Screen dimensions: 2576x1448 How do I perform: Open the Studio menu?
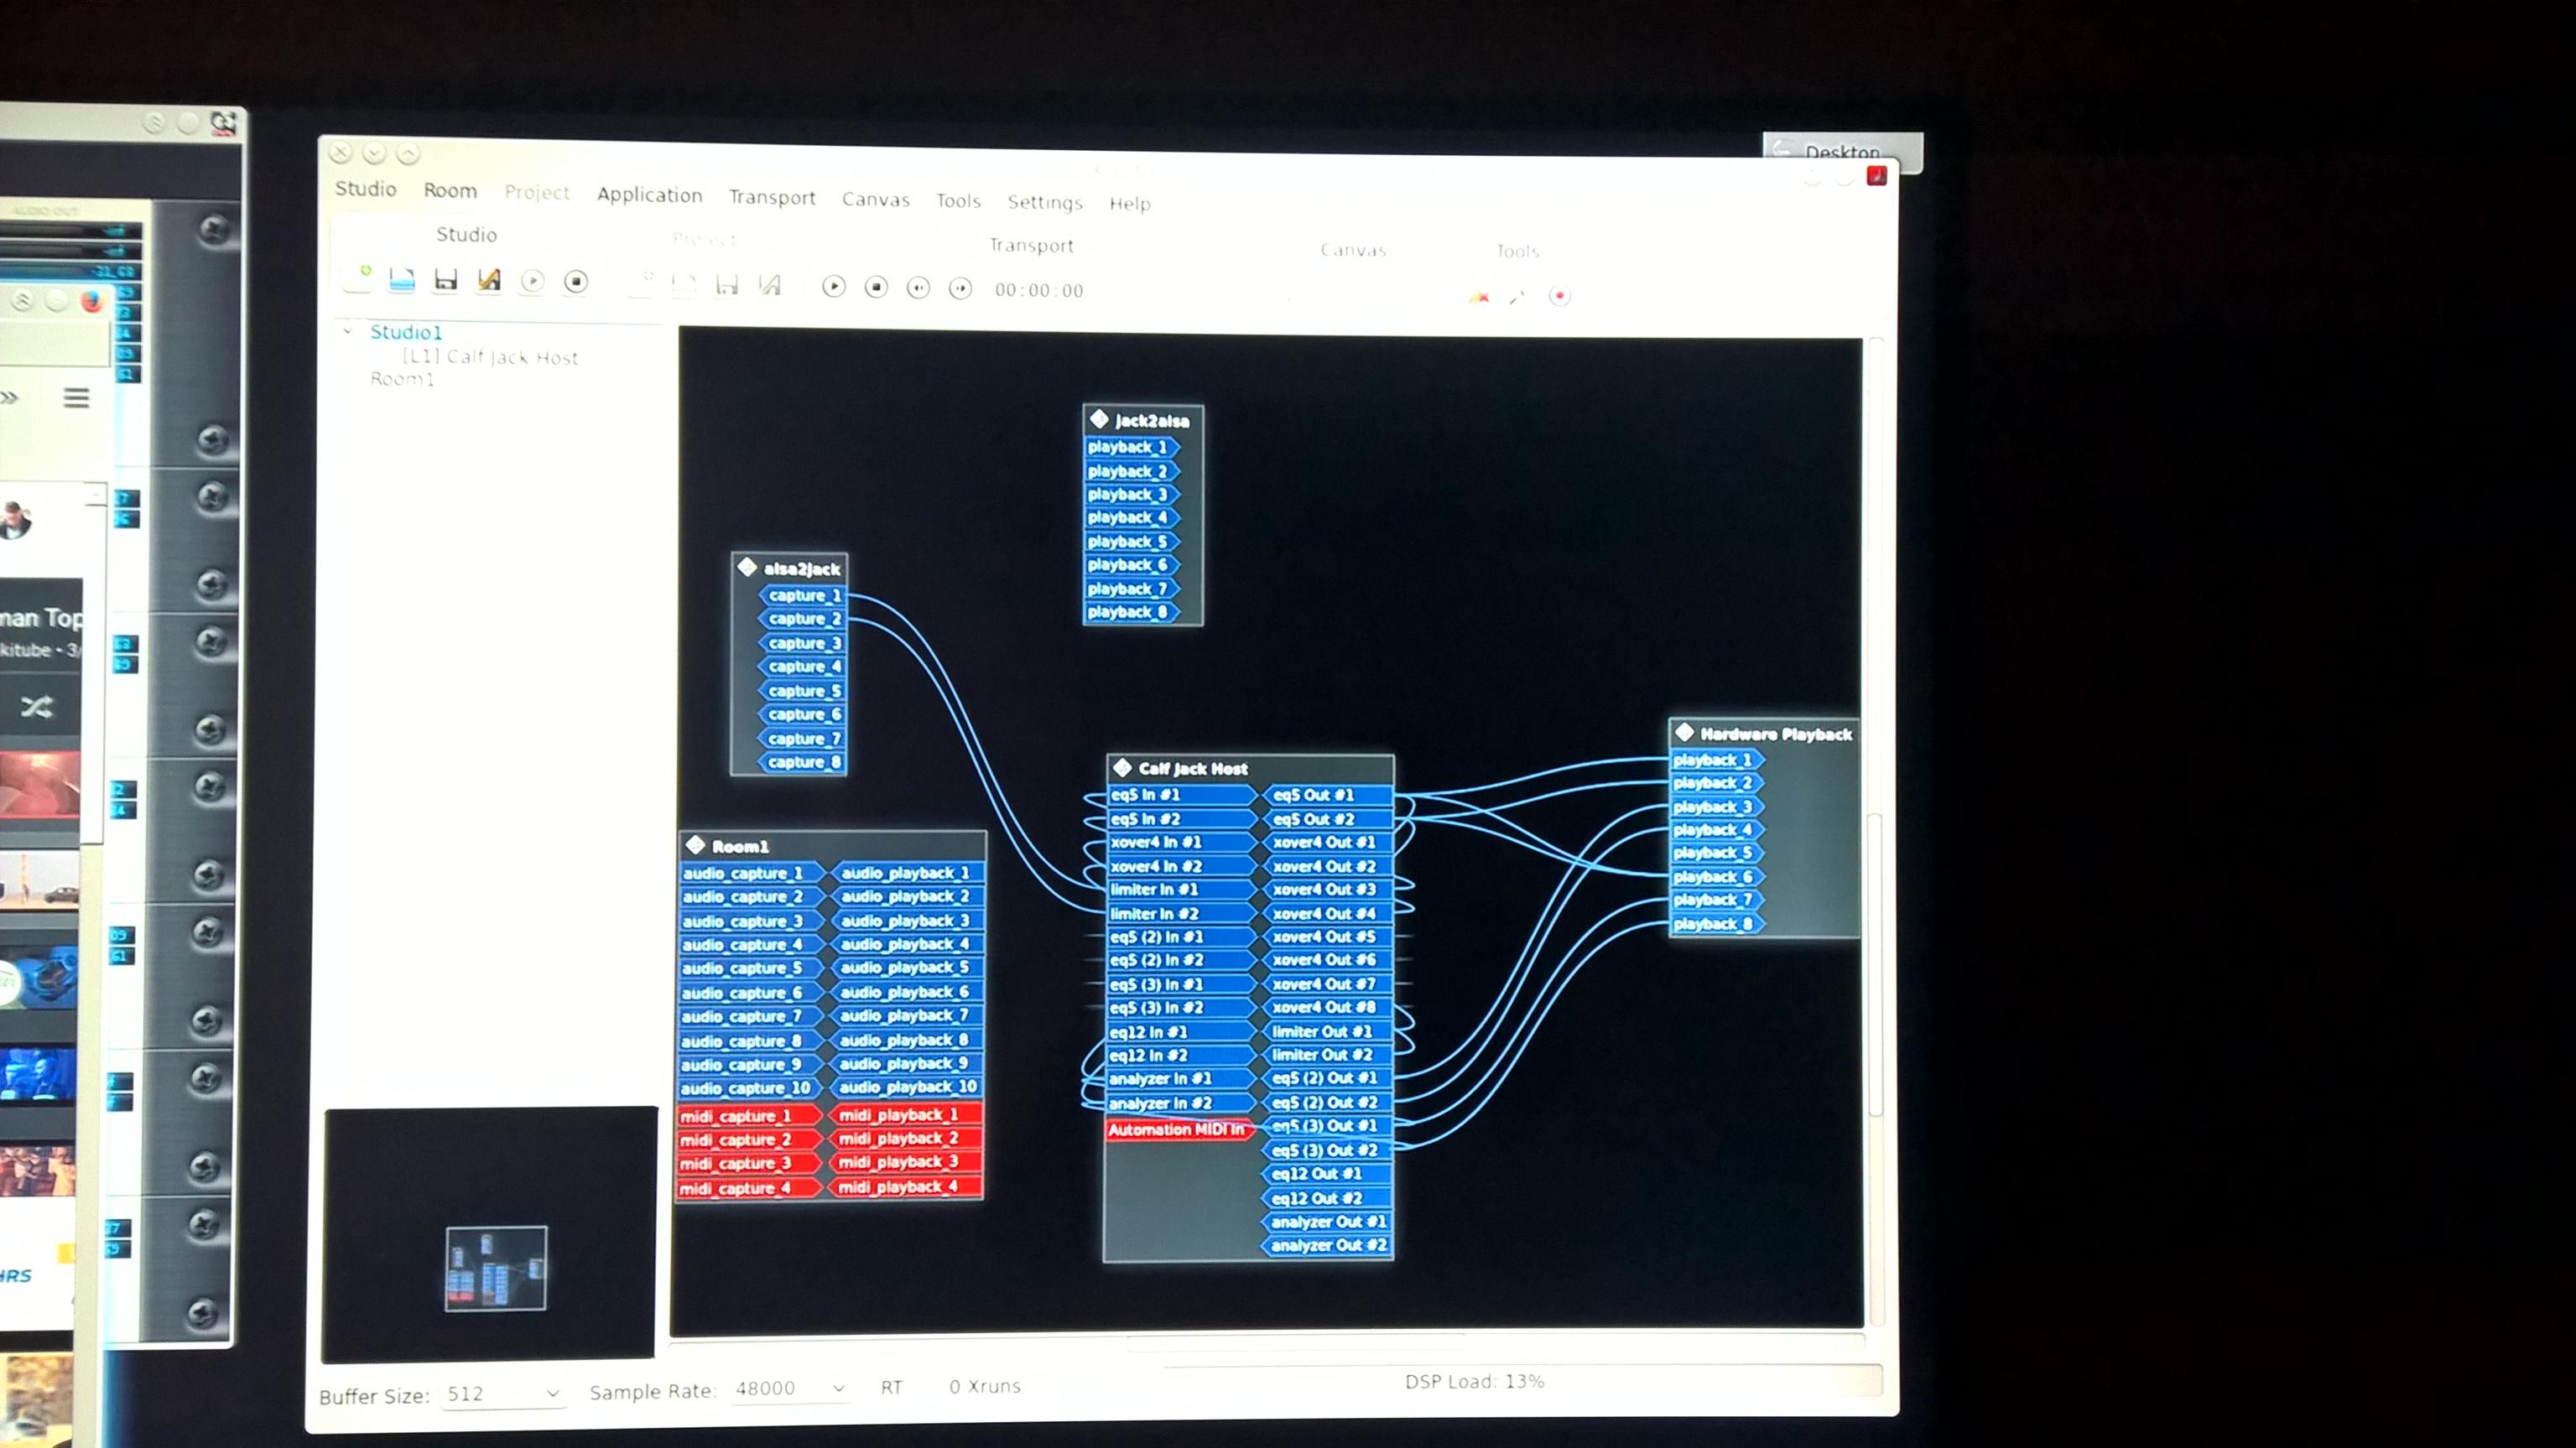point(366,188)
